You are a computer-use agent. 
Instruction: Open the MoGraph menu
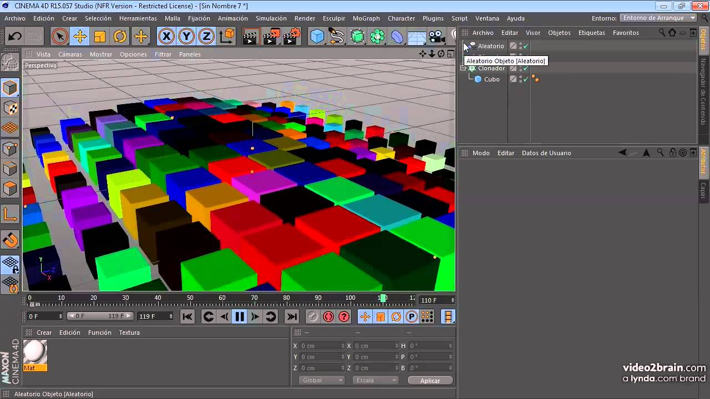(366, 18)
